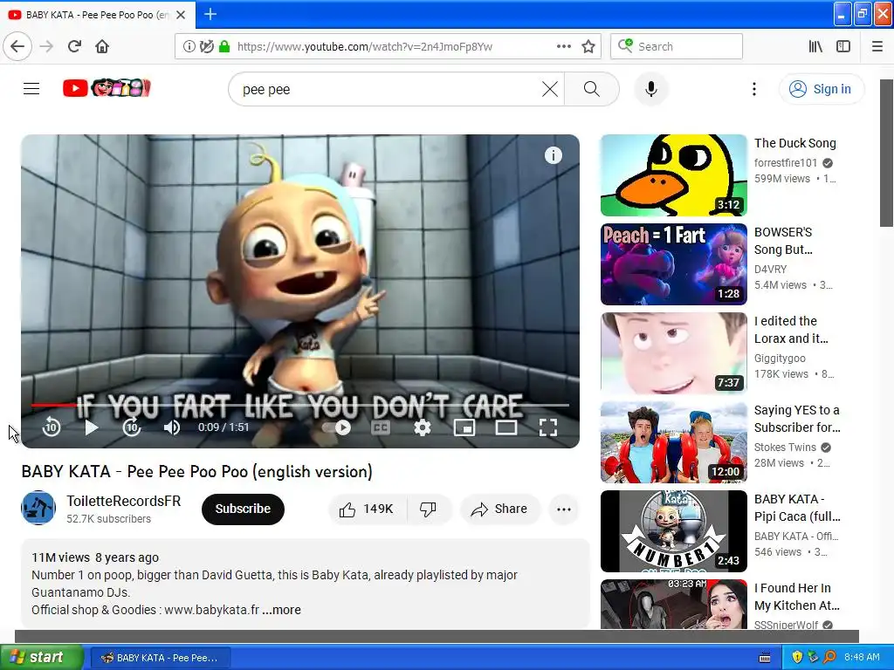Open the ToiletteRecordsFR channel name link
The width and height of the screenshot is (894, 670).
124,501
